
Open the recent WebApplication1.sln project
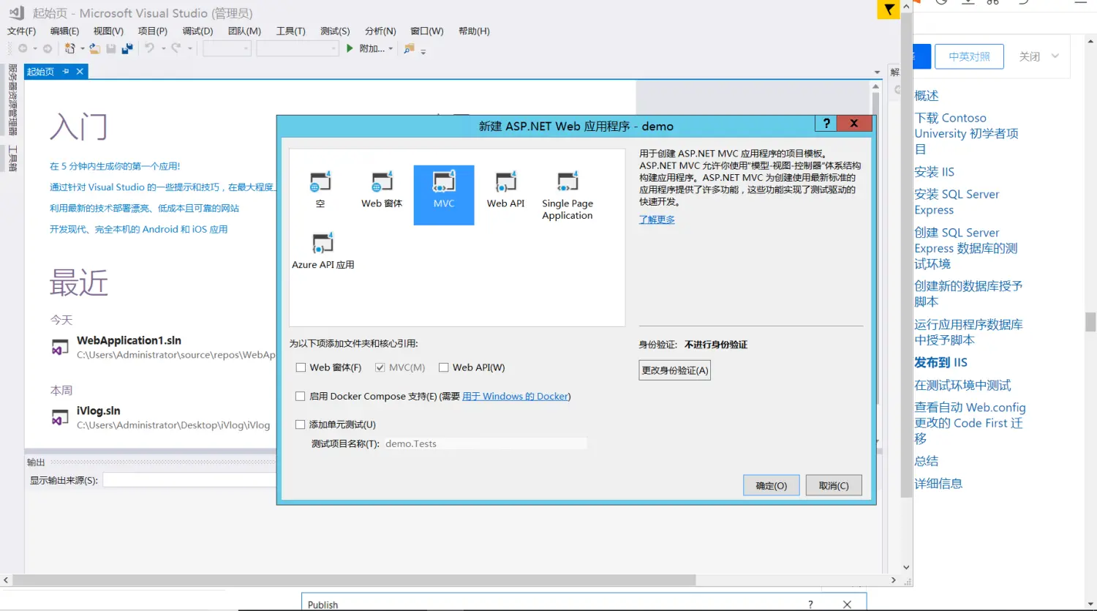coord(163,348)
